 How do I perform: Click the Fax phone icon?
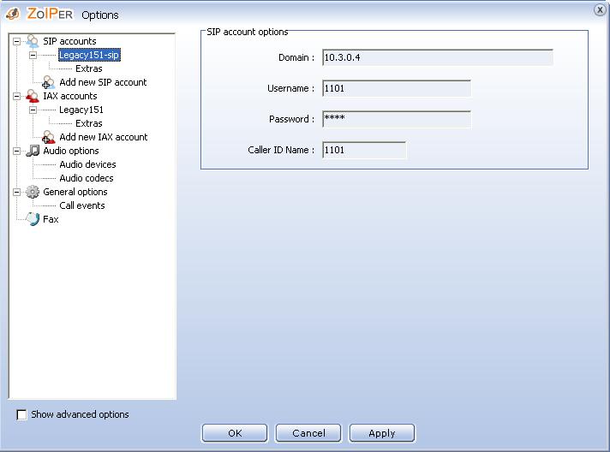click(33, 219)
